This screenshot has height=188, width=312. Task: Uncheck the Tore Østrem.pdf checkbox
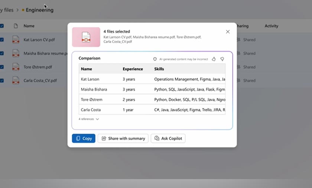coord(2,67)
